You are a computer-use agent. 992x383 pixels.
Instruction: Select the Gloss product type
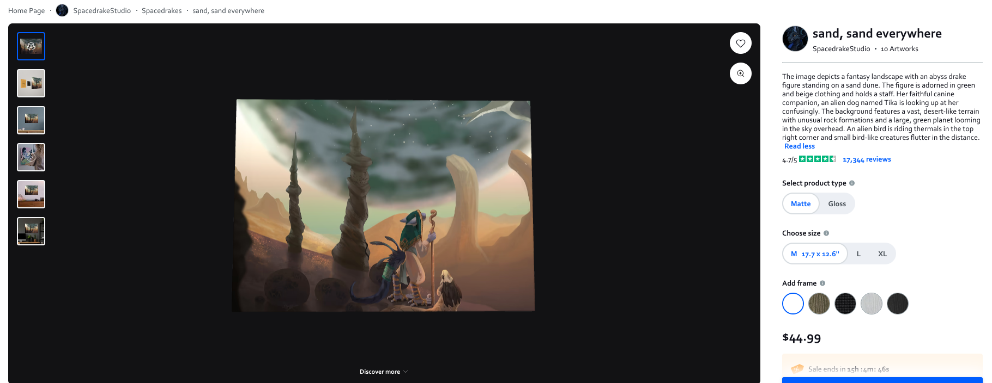837,203
